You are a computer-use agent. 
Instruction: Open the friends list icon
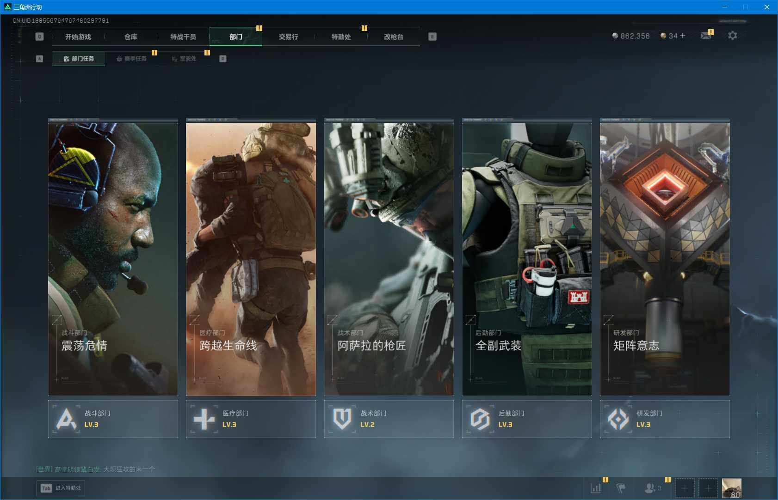650,488
